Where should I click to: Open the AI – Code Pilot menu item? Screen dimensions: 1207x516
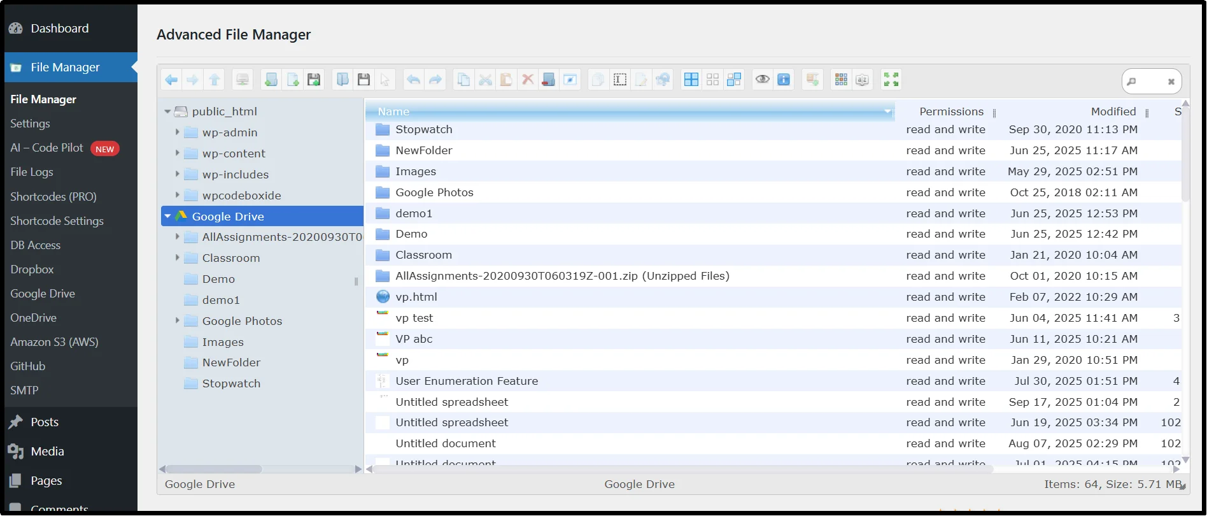pyautogui.click(x=46, y=148)
